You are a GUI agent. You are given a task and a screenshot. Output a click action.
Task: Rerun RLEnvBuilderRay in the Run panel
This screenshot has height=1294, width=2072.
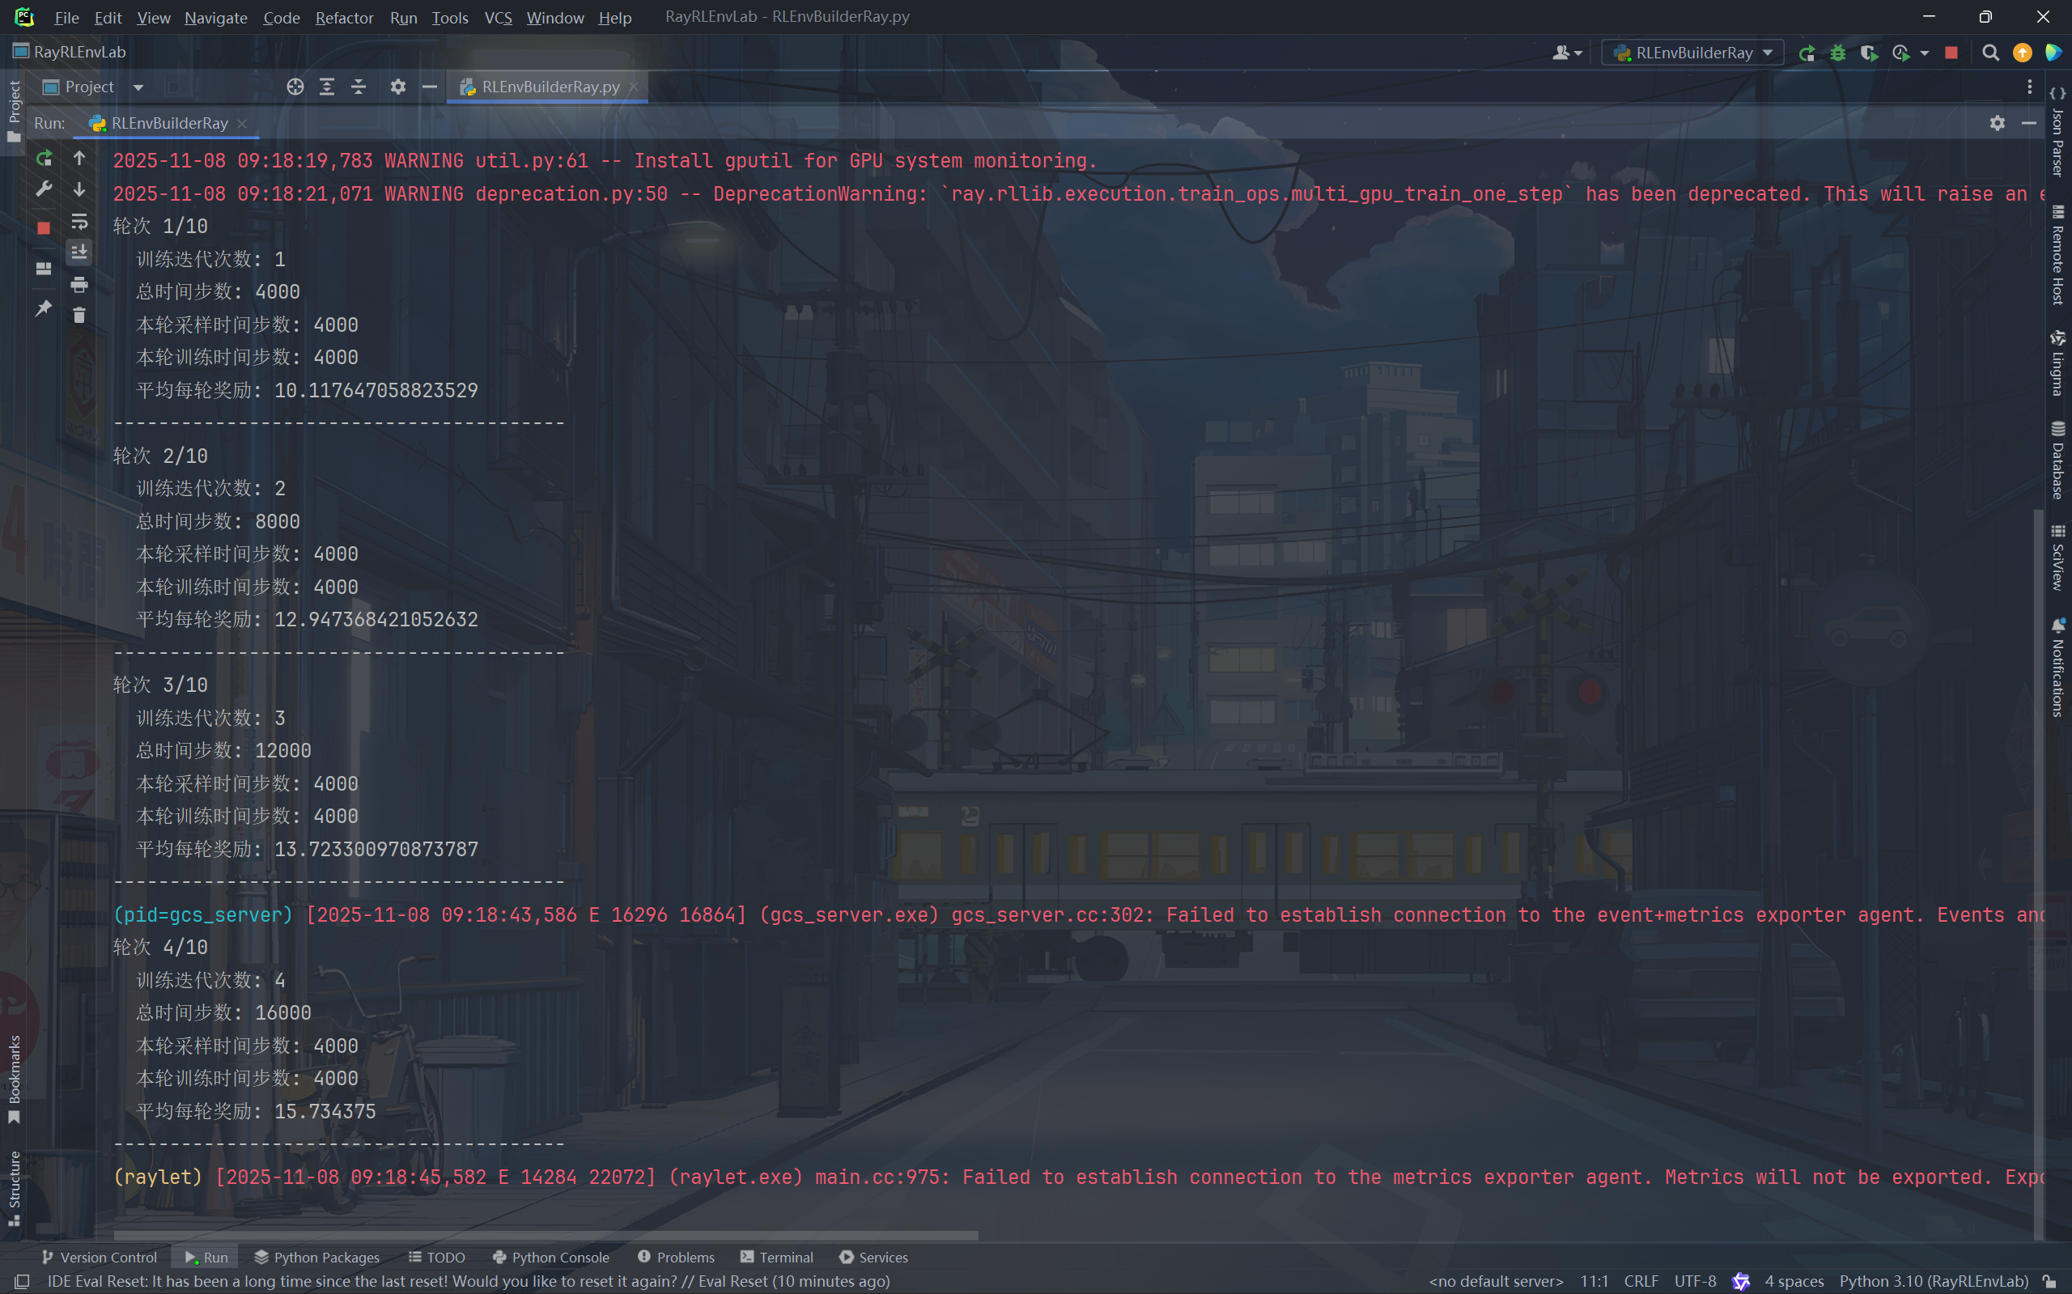pos(44,159)
